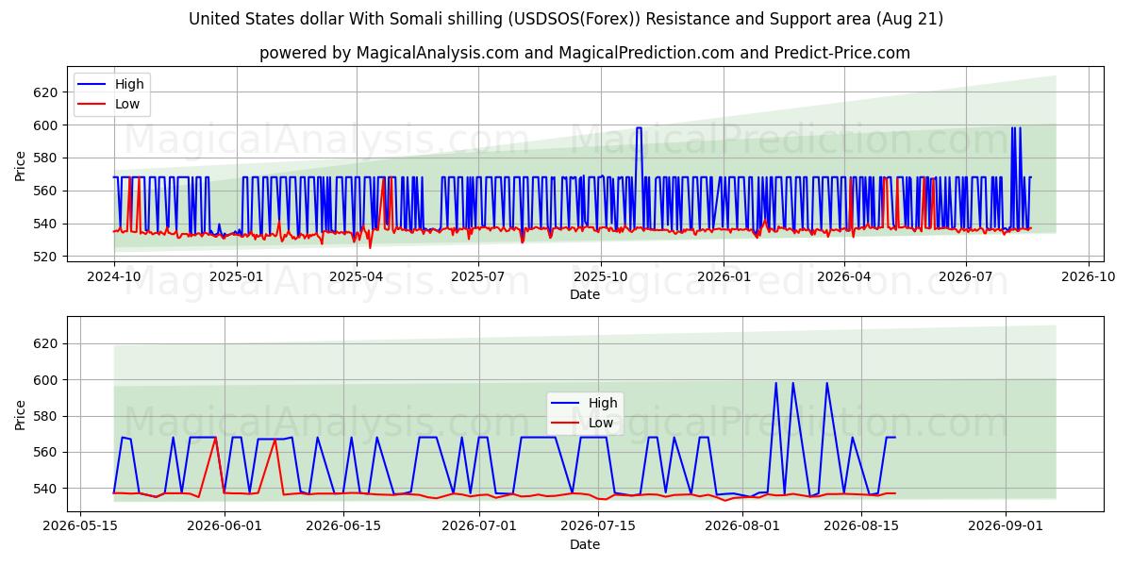The image size is (1132, 566).
Task: Click the 540 tick on upper chart
Action: [x=47, y=224]
